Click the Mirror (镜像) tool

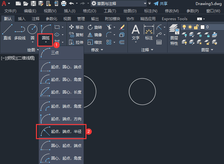coord(95,35)
